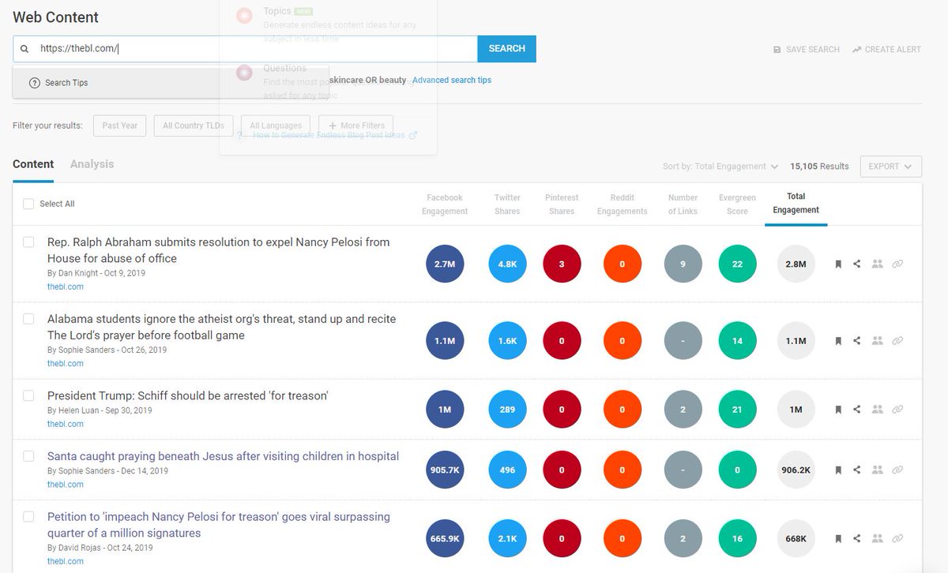The width and height of the screenshot is (948, 573).
Task: View sharers of the Petition to impeach Pelosi article
Action: [877, 539]
